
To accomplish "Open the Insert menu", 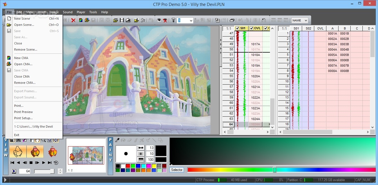I will 42,12.
